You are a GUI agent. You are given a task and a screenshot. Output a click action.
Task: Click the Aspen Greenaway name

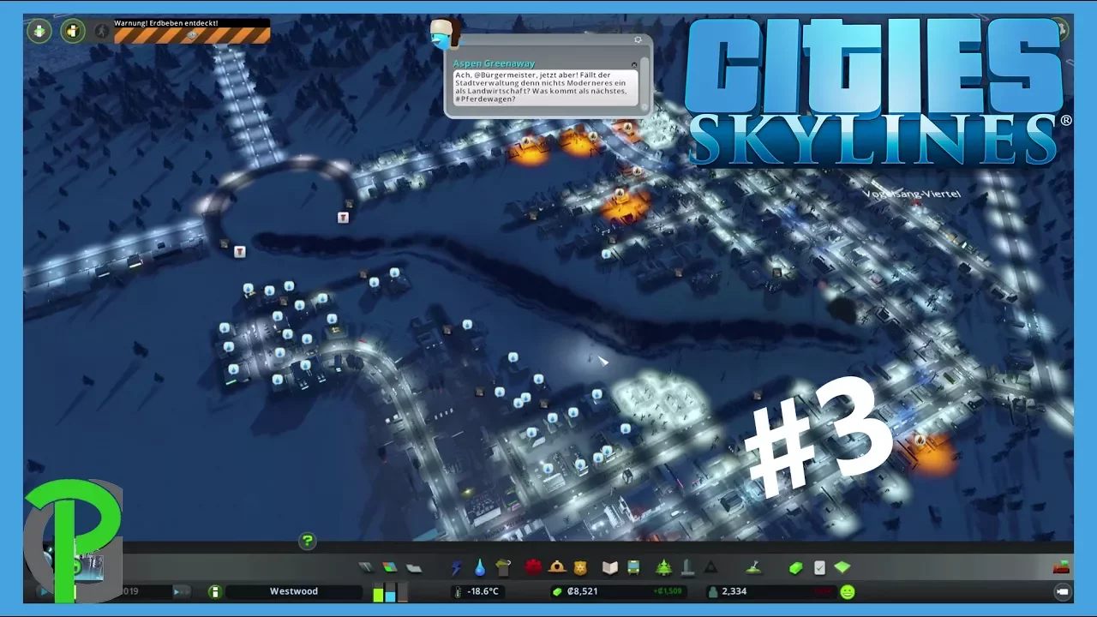[494, 63]
